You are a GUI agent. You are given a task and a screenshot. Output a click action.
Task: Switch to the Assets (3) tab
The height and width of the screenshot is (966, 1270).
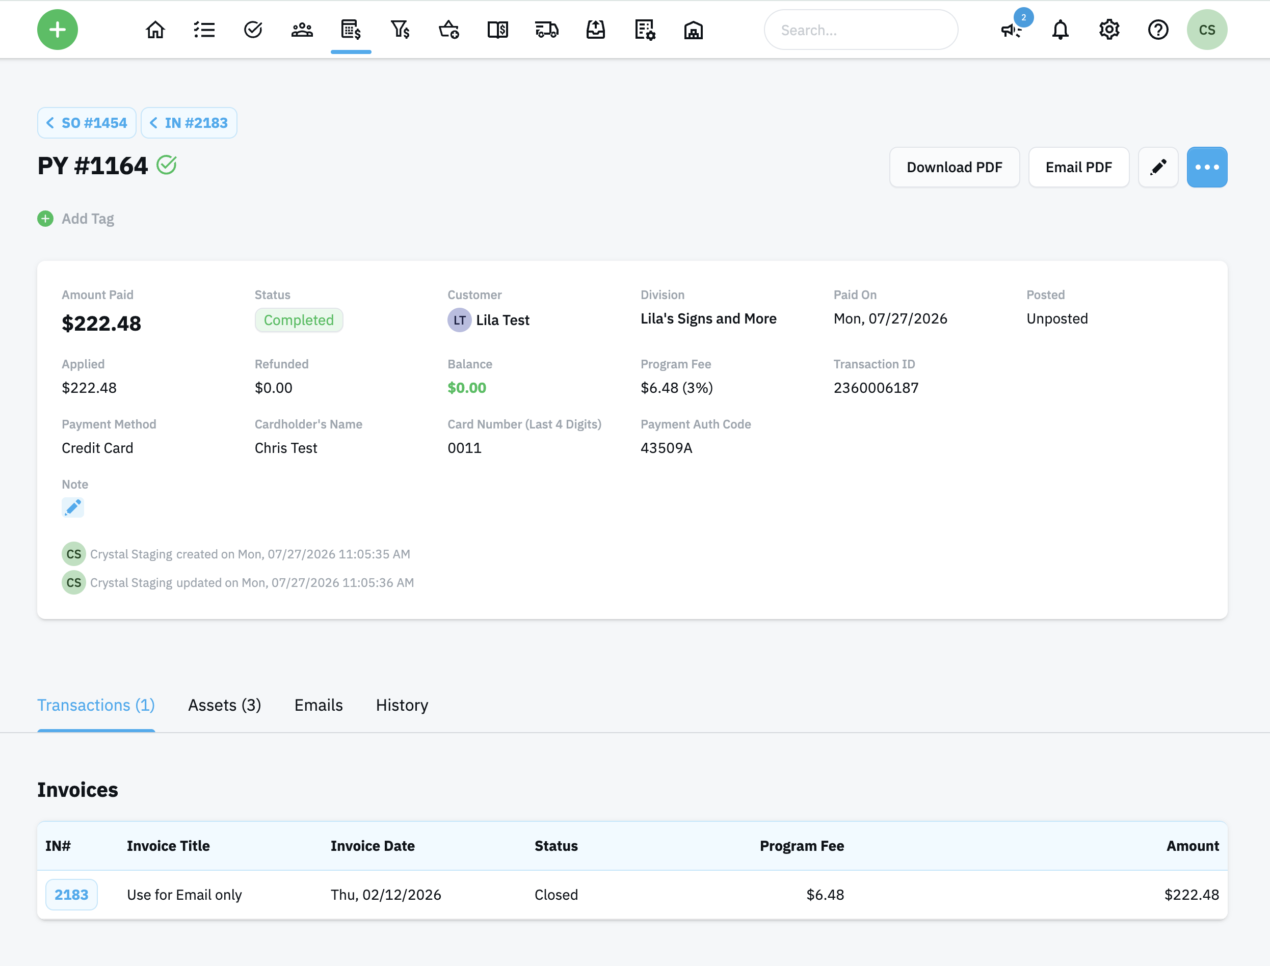224,705
